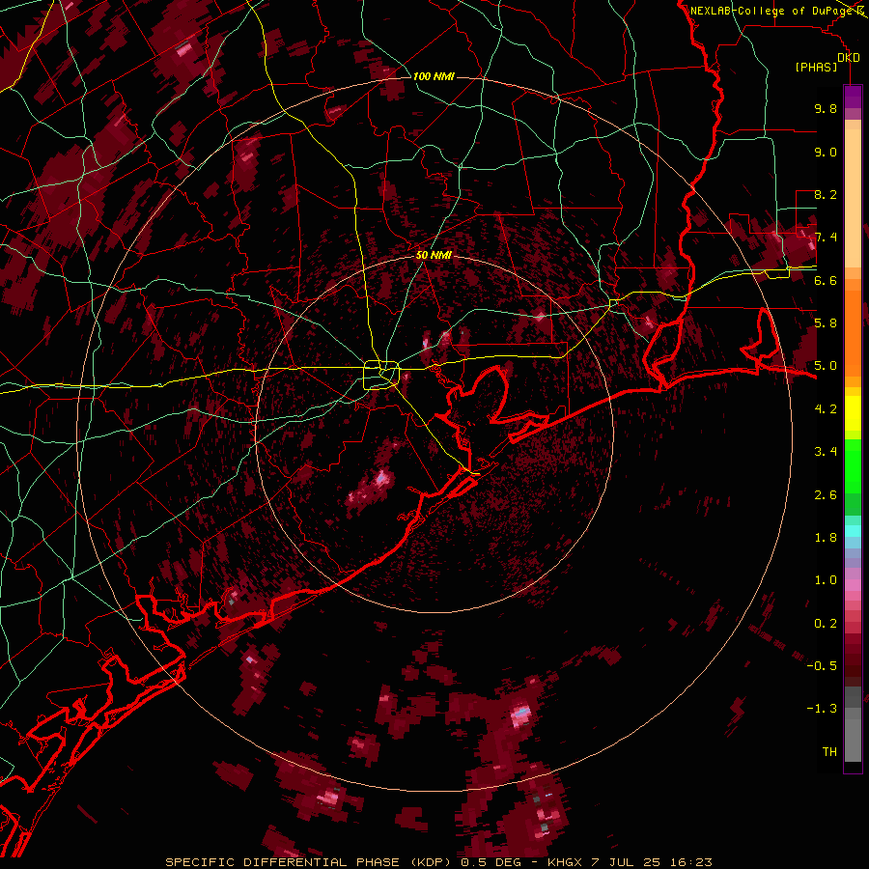Click the 7.4 scale value
The image size is (869, 869).
[x=826, y=238]
